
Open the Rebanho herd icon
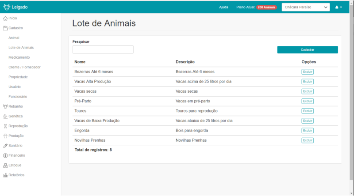tap(5, 106)
